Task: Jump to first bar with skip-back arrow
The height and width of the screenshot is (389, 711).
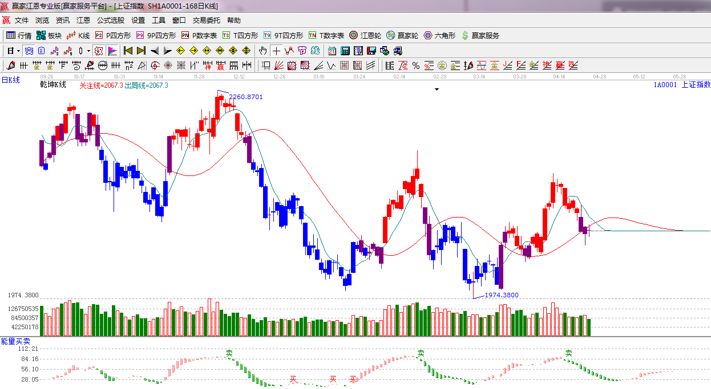Action: (128, 51)
